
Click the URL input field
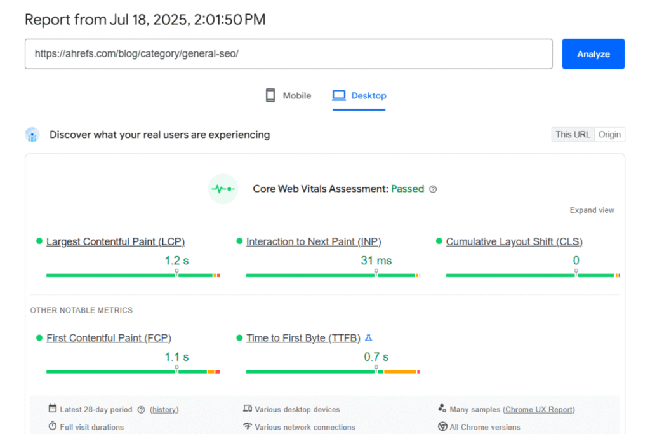(x=288, y=54)
